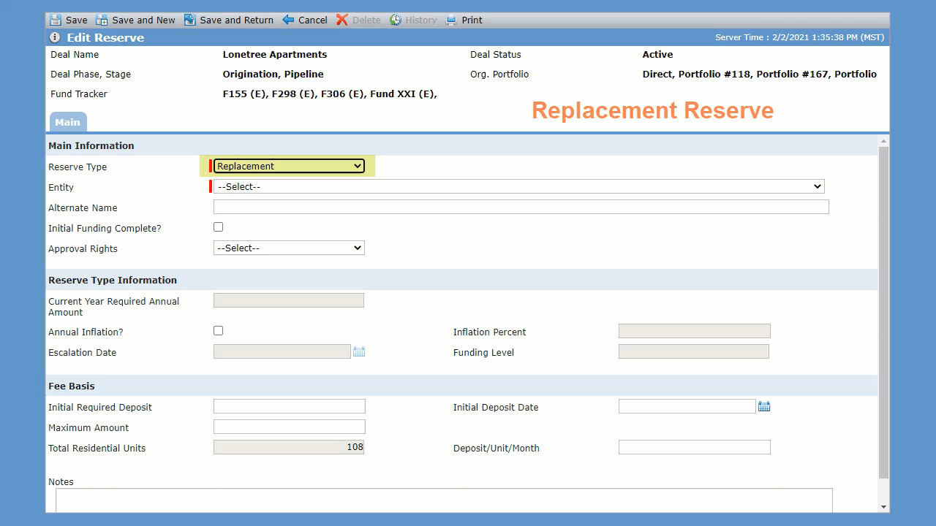Click the Fund Tracker value F155 (E)
936x526 pixels.
(245, 94)
